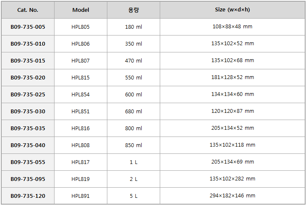Click size 134×134×60 mm
The image size is (306, 205).
point(232,94)
